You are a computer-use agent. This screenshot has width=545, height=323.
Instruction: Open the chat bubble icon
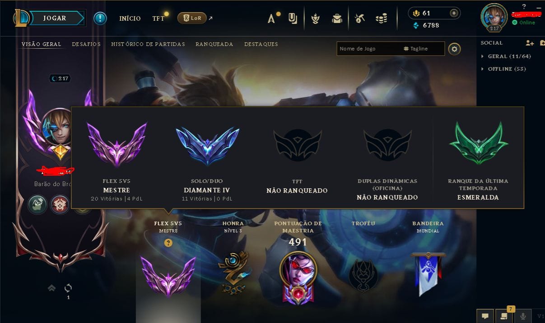point(484,316)
